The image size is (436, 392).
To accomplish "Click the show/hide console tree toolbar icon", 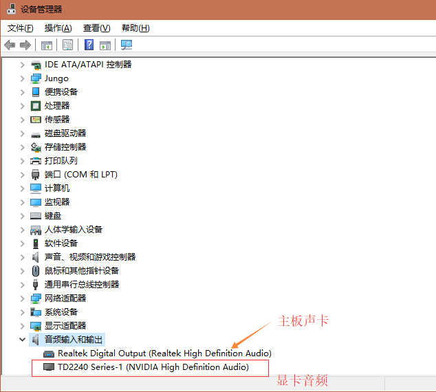I will pyautogui.click(x=47, y=45).
